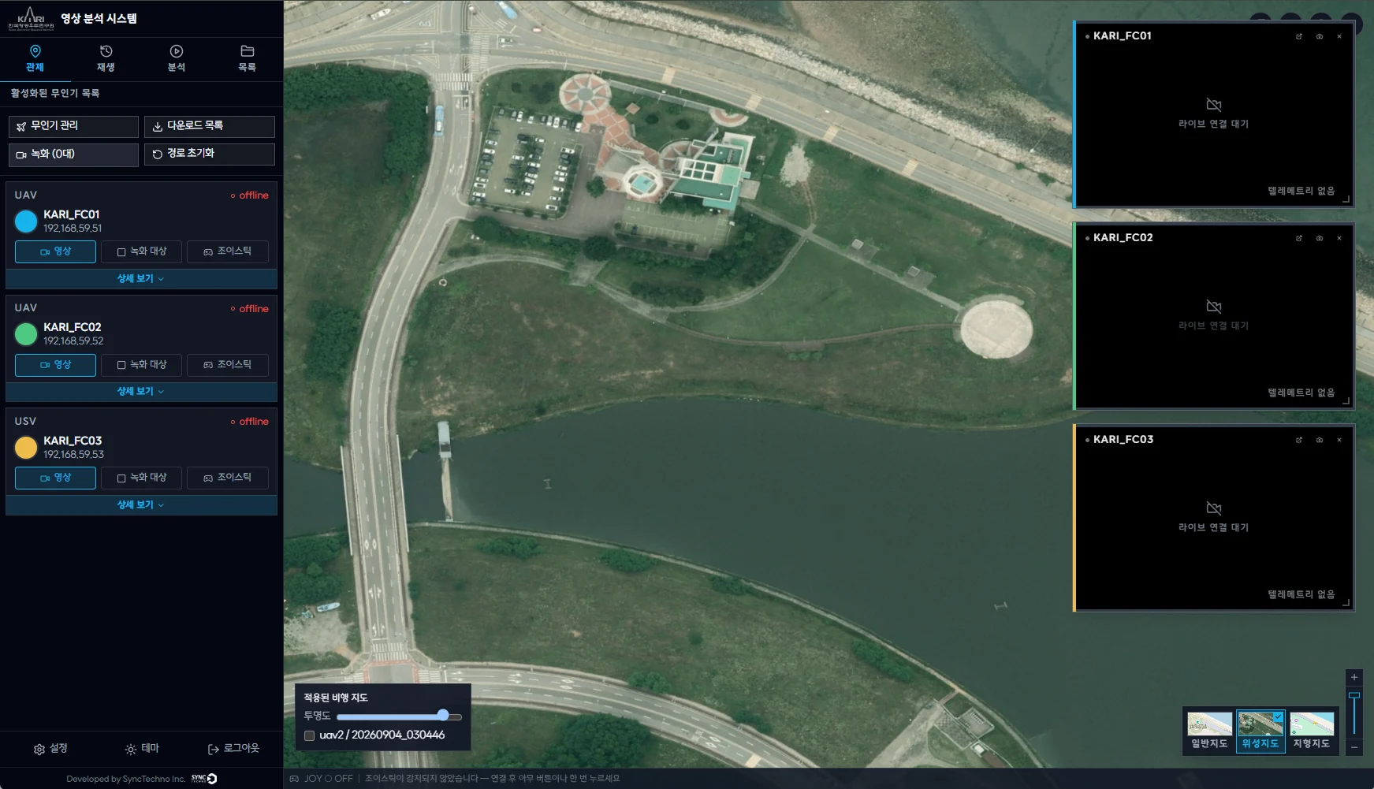Take a snapshot of the KARI_FC01 feed
1374x789 pixels.
1320,36
